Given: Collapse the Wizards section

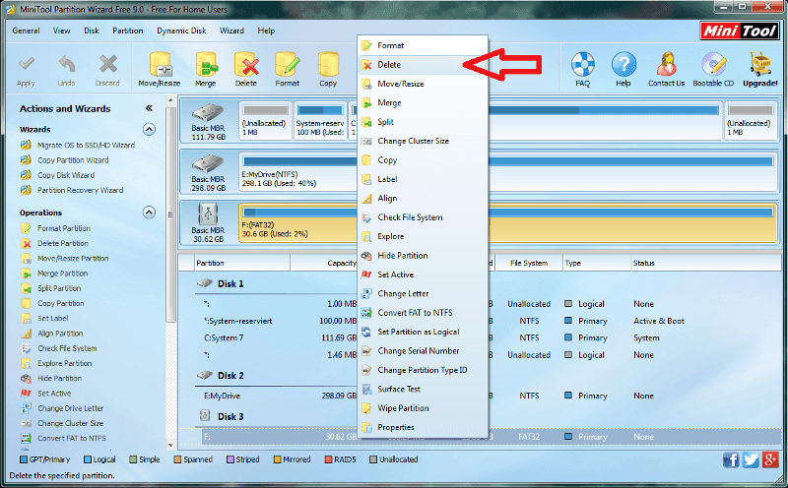Looking at the screenshot, I should tap(149, 129).
